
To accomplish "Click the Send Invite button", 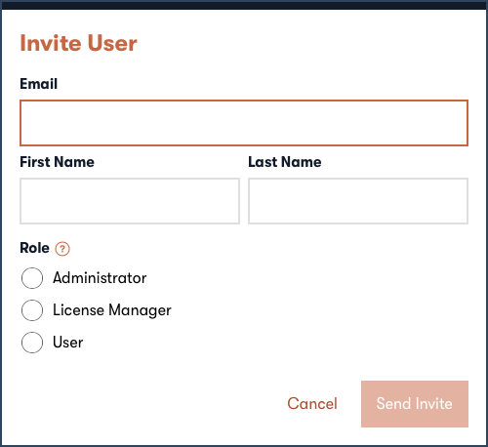I will [x=415, y=404].
